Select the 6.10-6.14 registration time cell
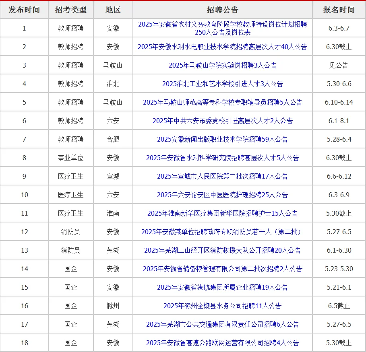366x352 pixels. 339,102
